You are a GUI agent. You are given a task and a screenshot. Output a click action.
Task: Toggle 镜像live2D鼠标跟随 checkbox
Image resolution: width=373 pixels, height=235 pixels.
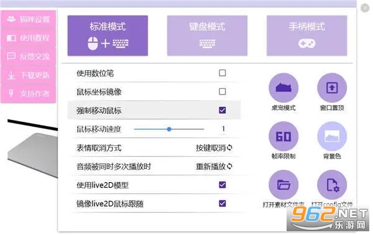pos(222,203)
